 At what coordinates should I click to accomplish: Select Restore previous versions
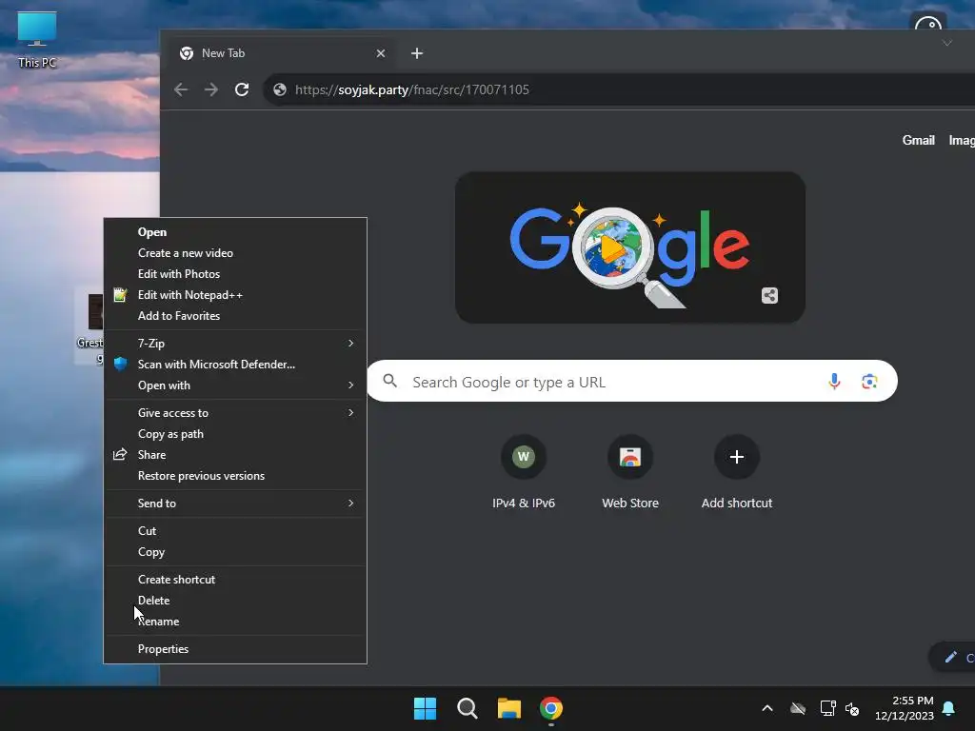235,476
